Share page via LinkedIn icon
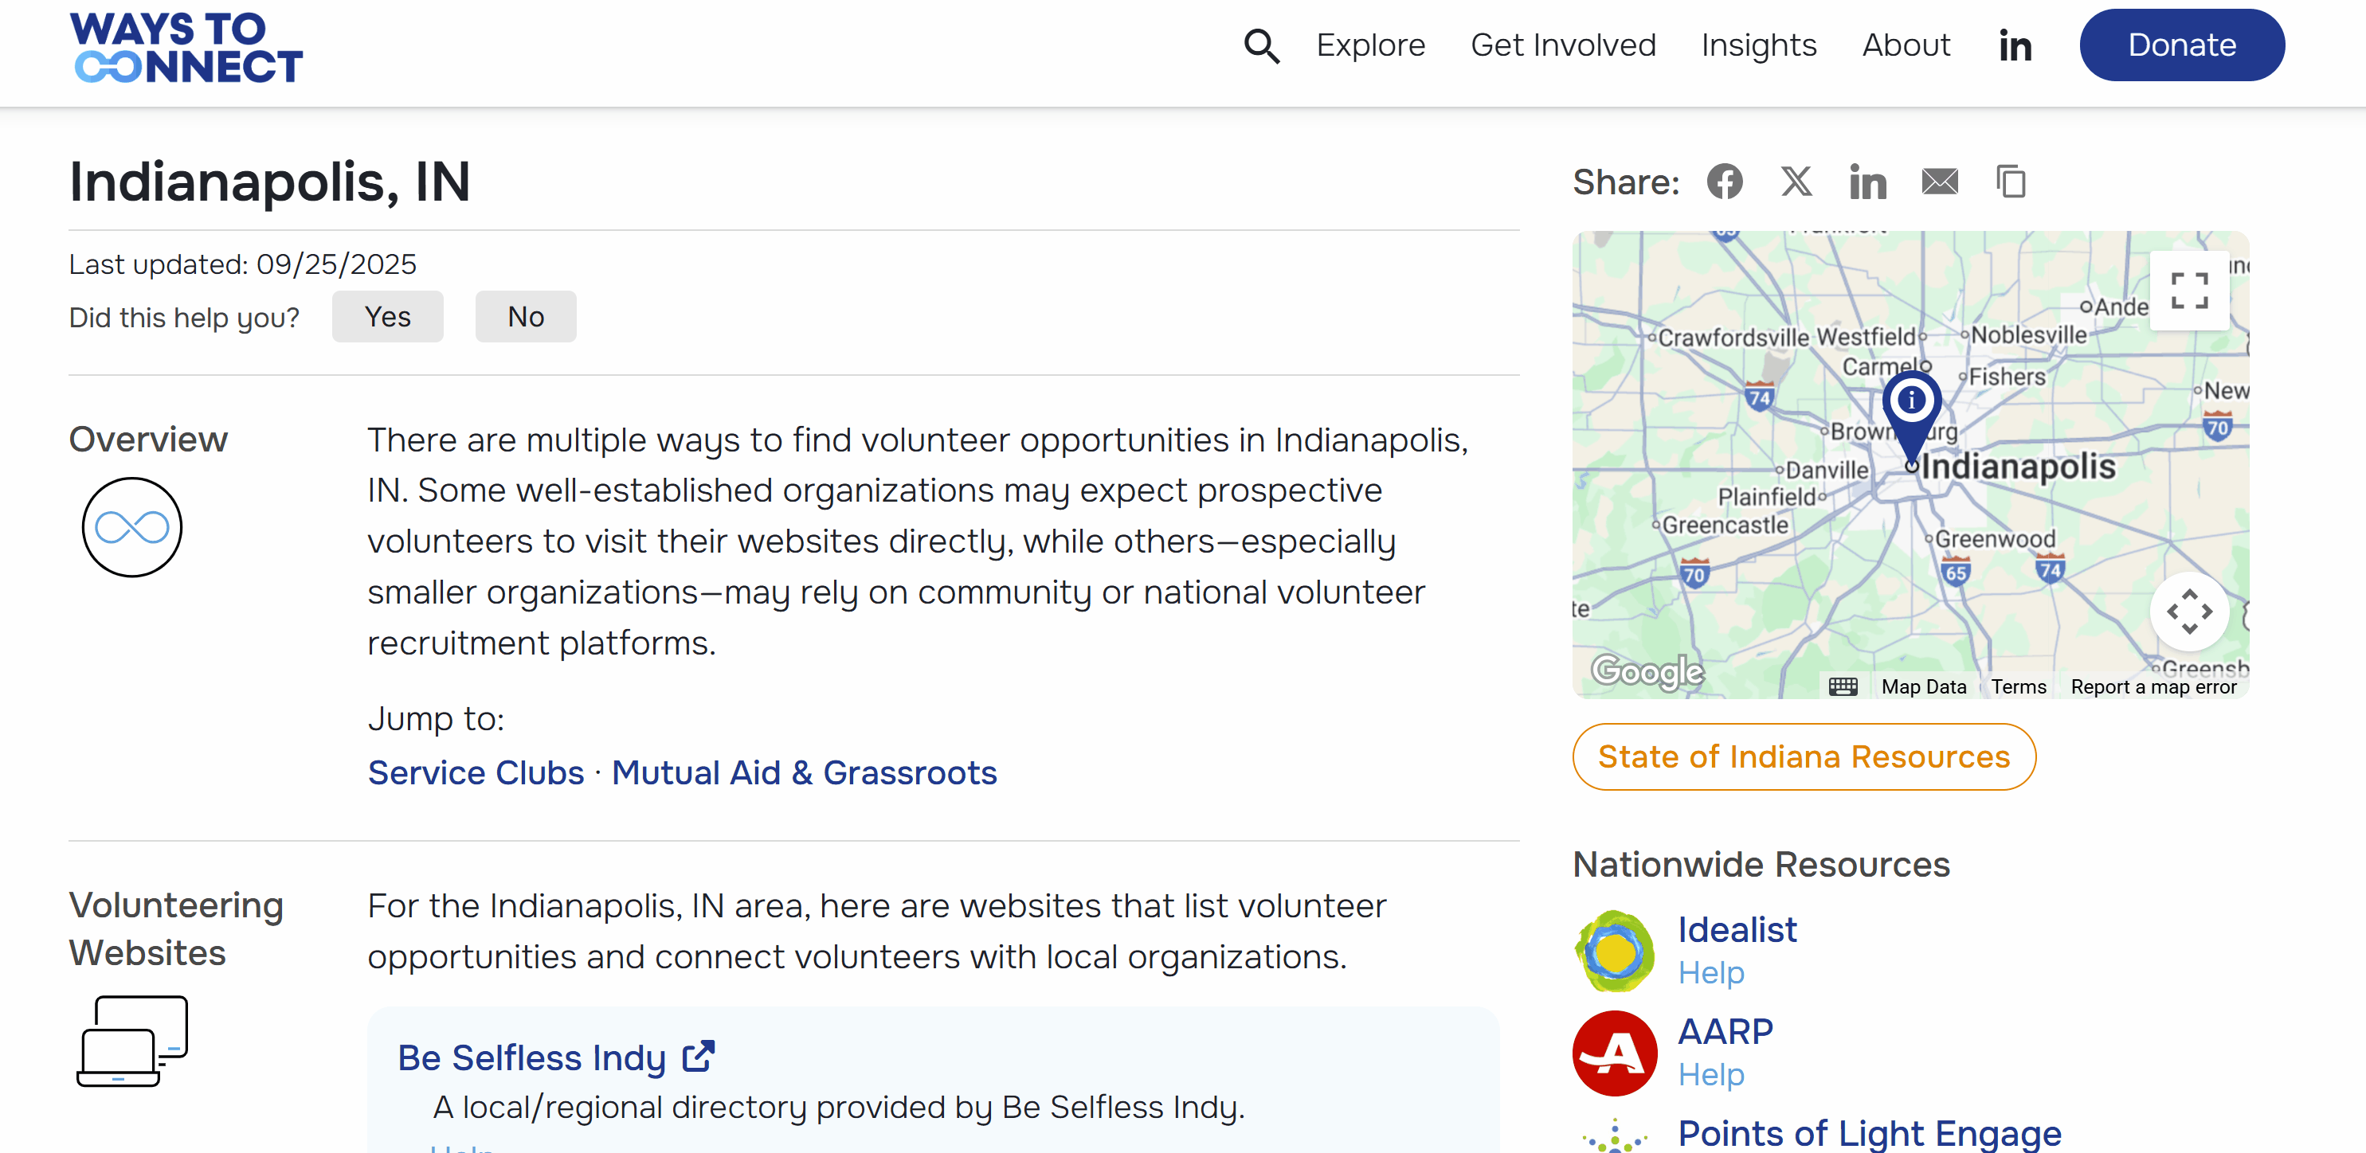The width and height of the screenshot is (2366, 1153). tap(1867, 182)
